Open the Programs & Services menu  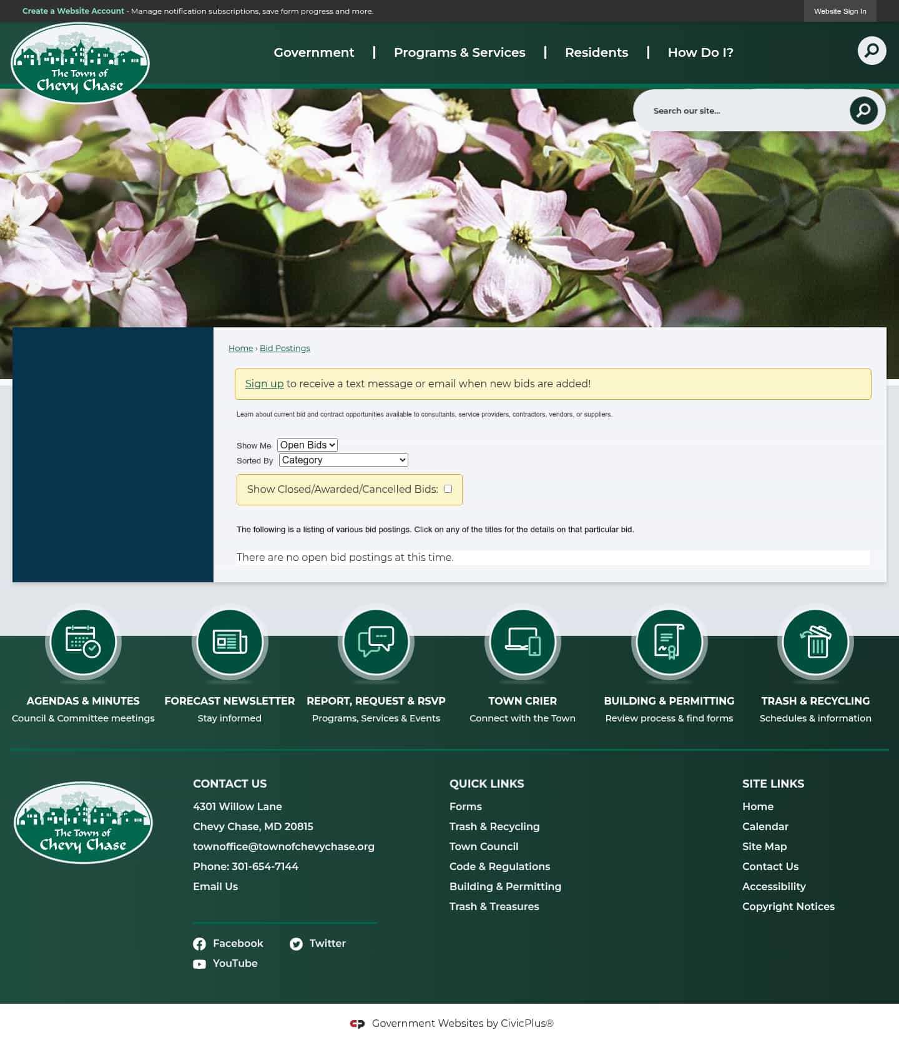(459, 52)
